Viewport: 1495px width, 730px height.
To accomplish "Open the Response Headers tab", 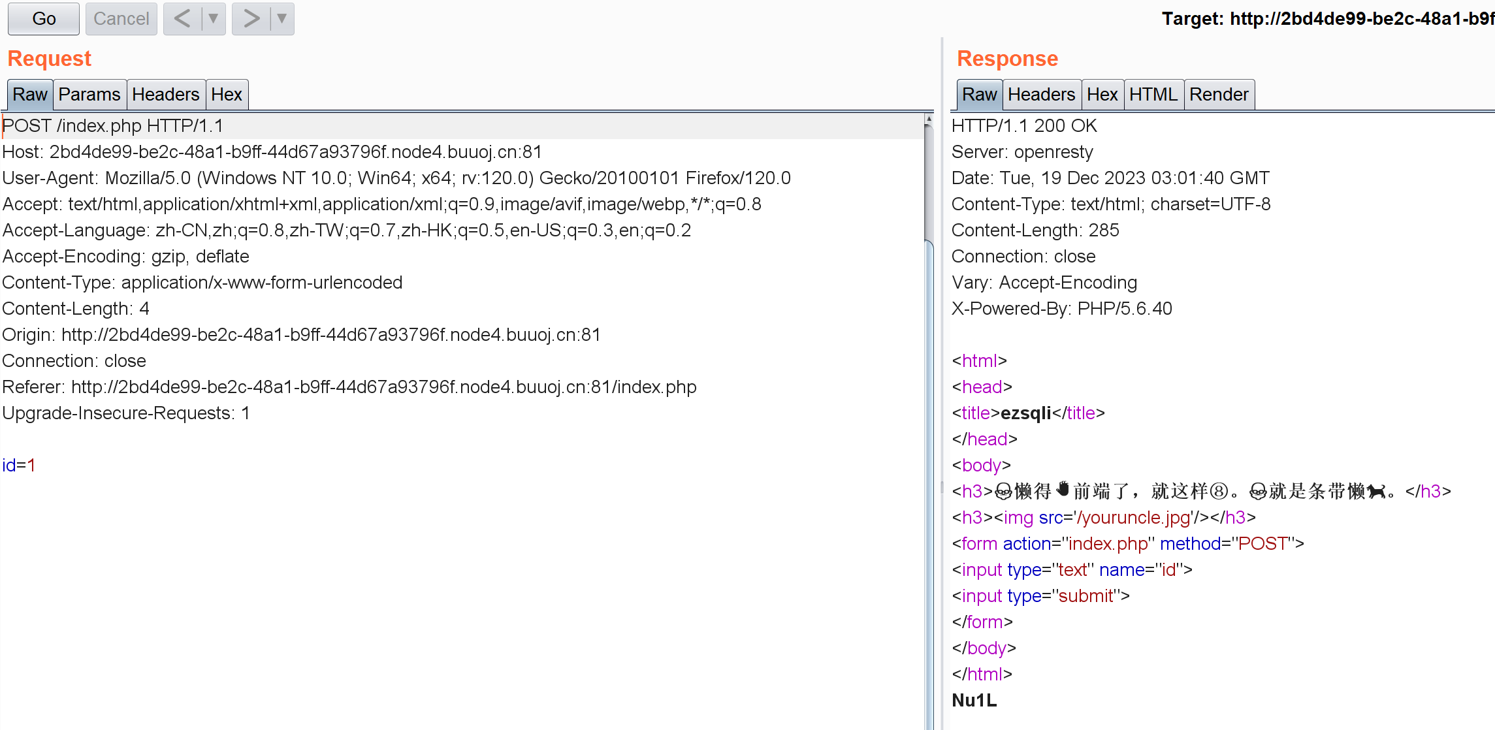I will (1042, 95).
